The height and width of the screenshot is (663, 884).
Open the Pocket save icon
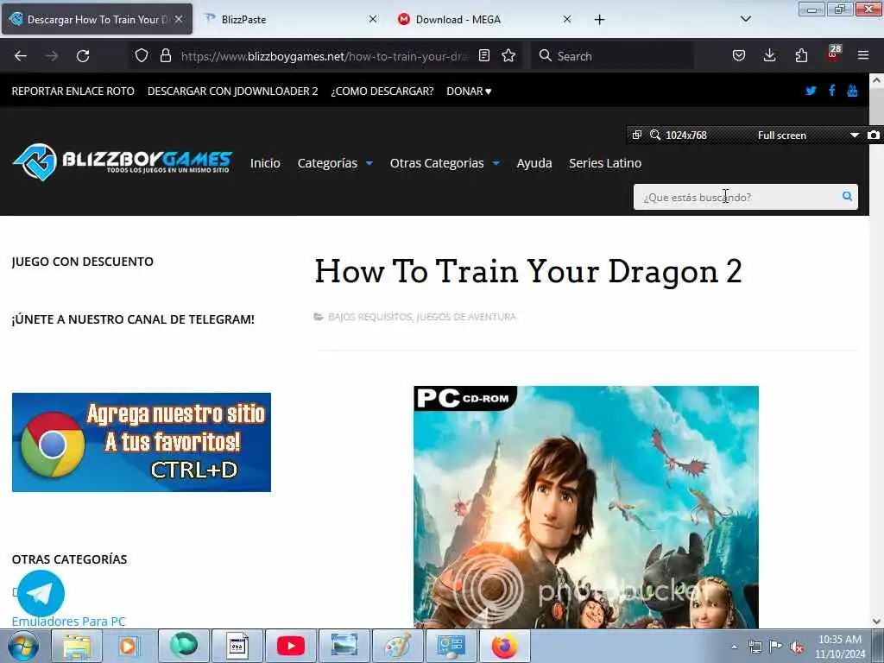click(x=739, y=56)
